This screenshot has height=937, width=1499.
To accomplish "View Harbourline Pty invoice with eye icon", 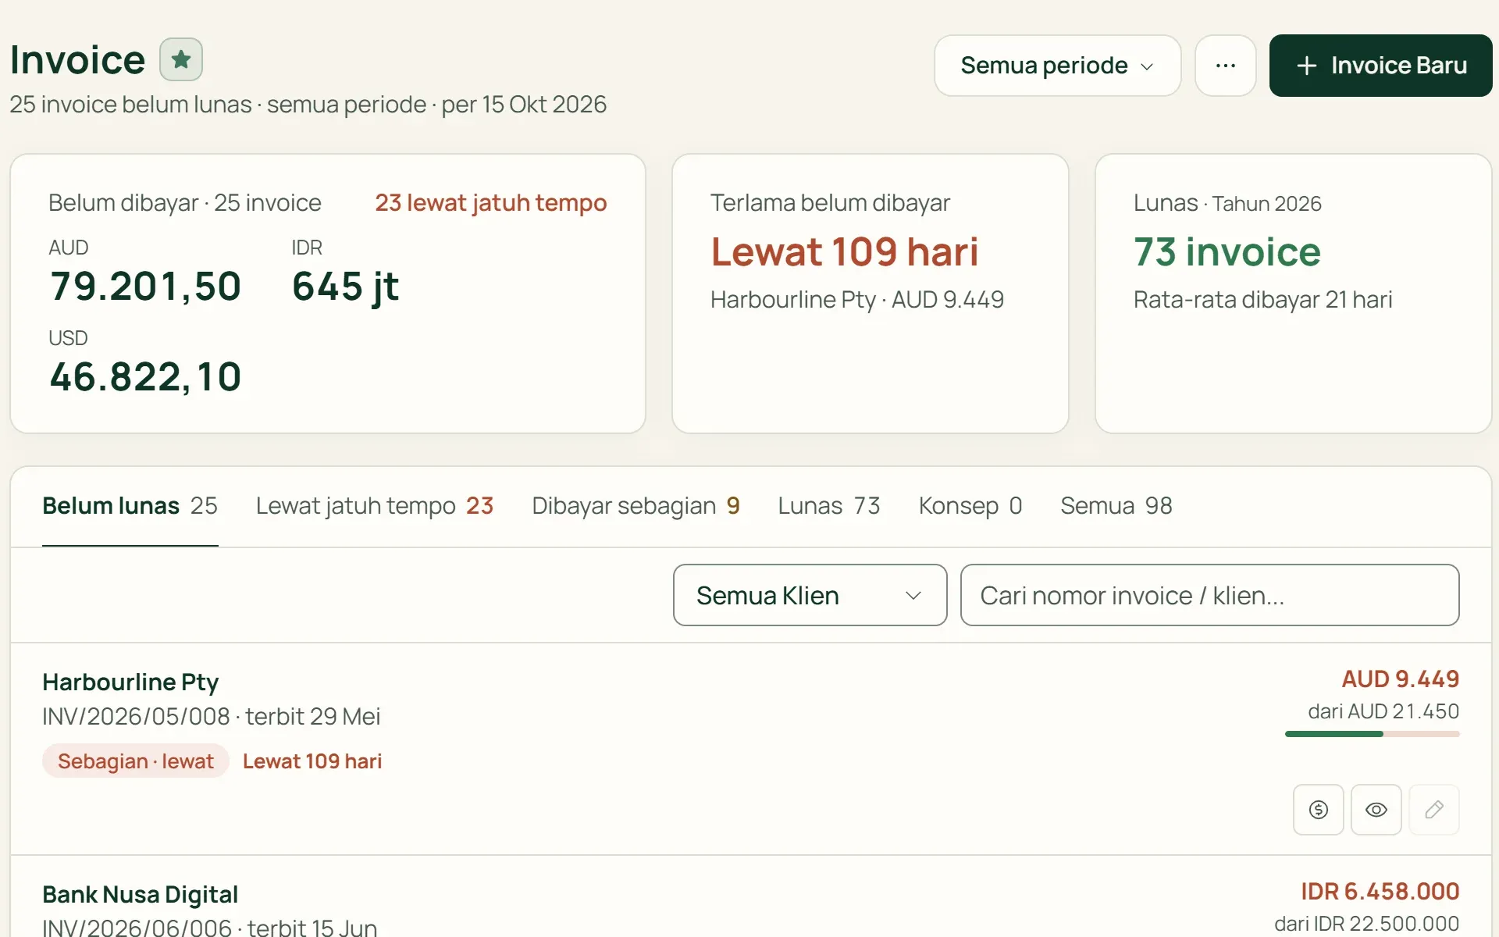I will coord(1376,810).
